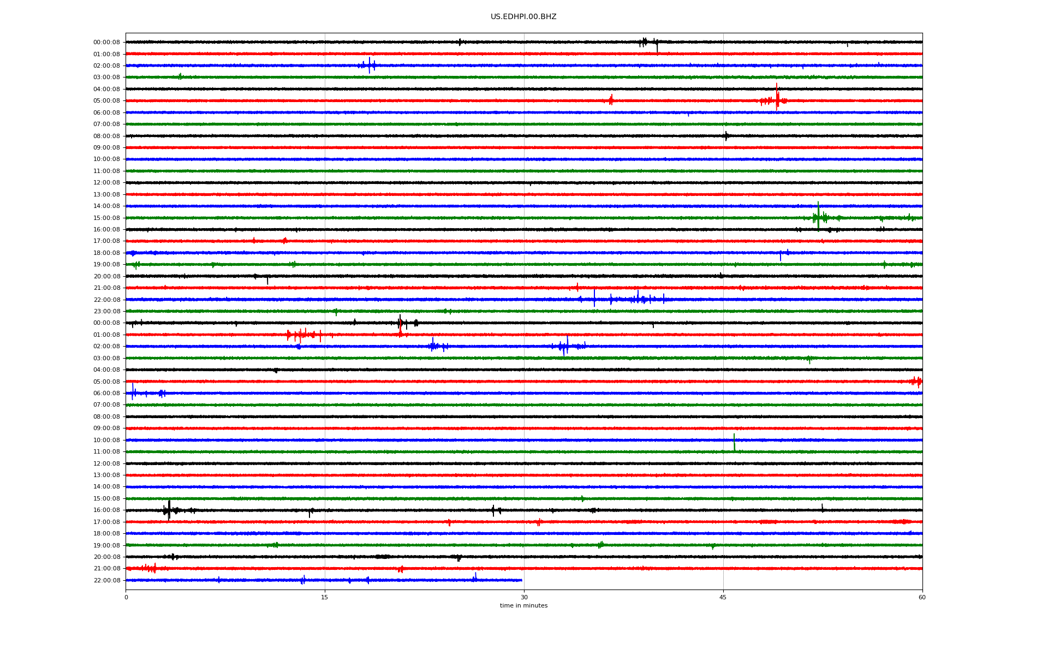
Task: Click blue spike cluster near minute 38 on 22:00:08 trace
Action: (638, 299)
